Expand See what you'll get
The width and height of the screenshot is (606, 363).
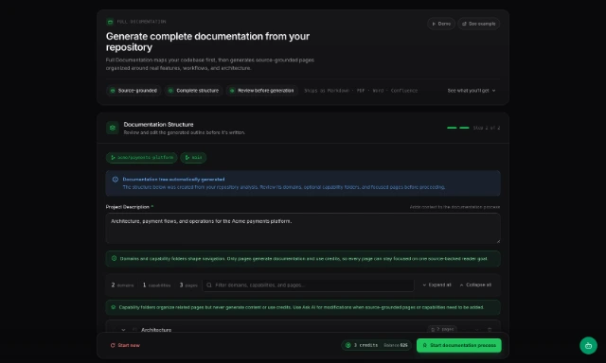(x=472, y=91)
